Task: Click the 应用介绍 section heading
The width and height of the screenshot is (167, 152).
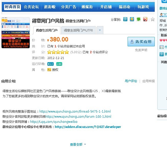Action: tap(8, 81)
